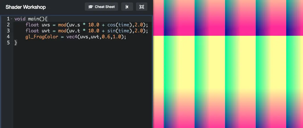Click line number 5 in the gutter
303x128 pixels.
coord(8,43)
